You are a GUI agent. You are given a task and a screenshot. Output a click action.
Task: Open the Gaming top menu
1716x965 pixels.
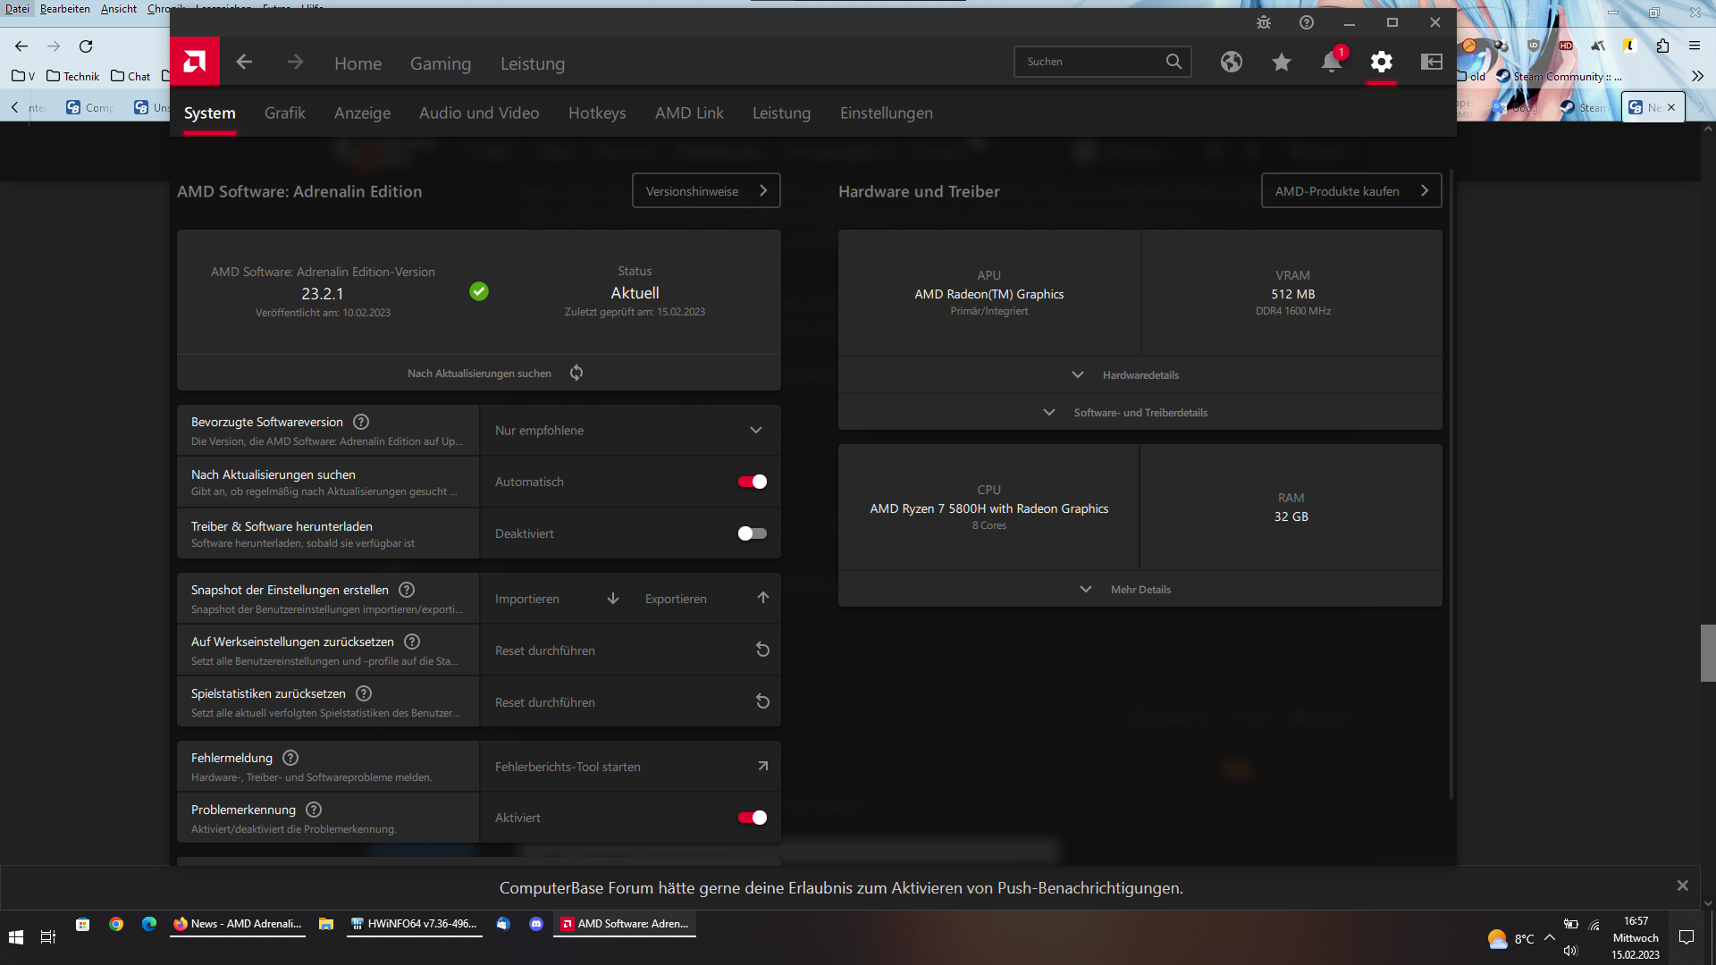pyautogui.click(x=440, y=63)
